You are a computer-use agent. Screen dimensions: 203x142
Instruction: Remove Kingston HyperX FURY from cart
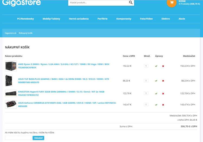pos(163,94)
